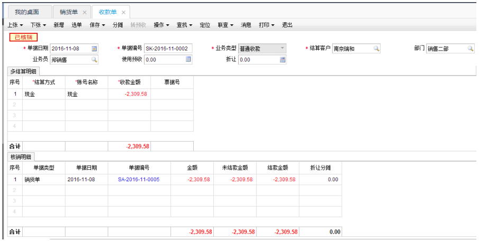479x241 pixels.
Task: Click the search icon in 结算客户 field
Action: click(376, 49)
